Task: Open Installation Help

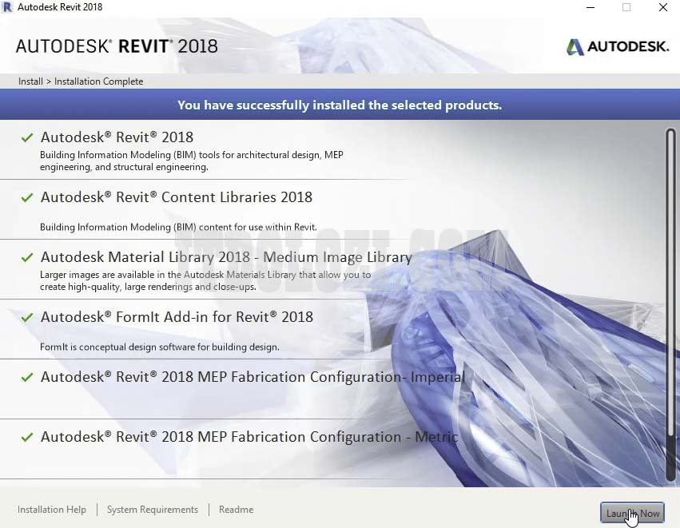Action: click(x=51, y=510)
